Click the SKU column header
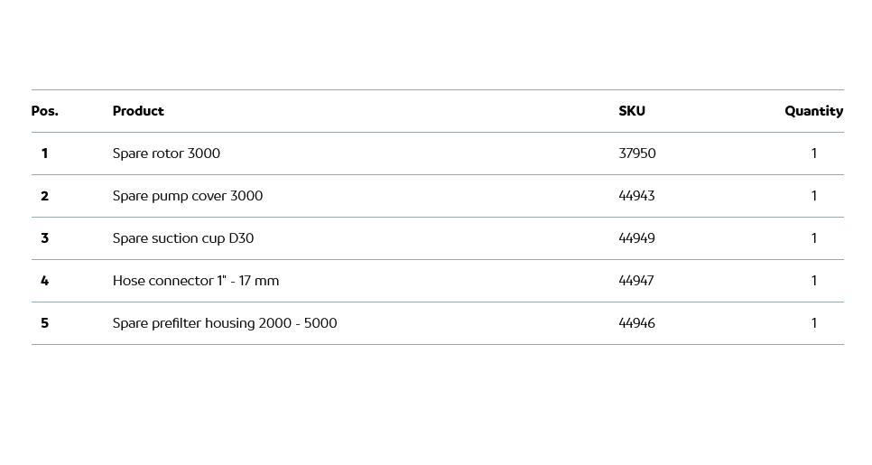The height and width of the screenshot is (465, 872). click(x=632, y=111)
